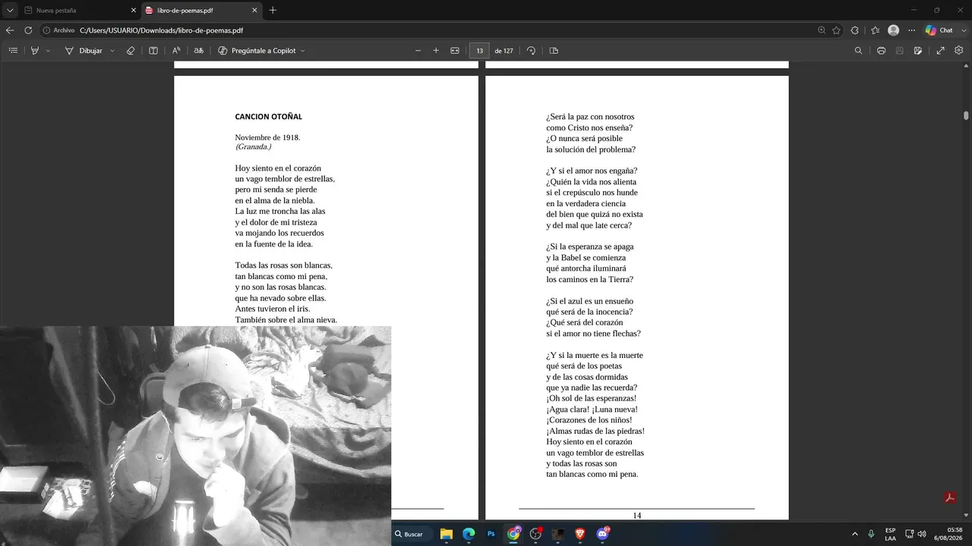Click Pregúntale a Copilot button
The width and height of the screenshot is (972, 546).
coord(257,51)
